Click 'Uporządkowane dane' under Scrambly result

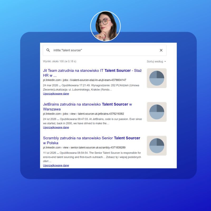click(x=56, y=165)
